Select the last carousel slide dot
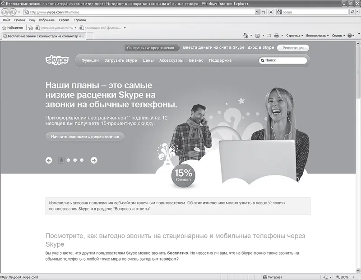Viewport: 361px width, 280px height. pyautogui.click(x=82, y=160)
